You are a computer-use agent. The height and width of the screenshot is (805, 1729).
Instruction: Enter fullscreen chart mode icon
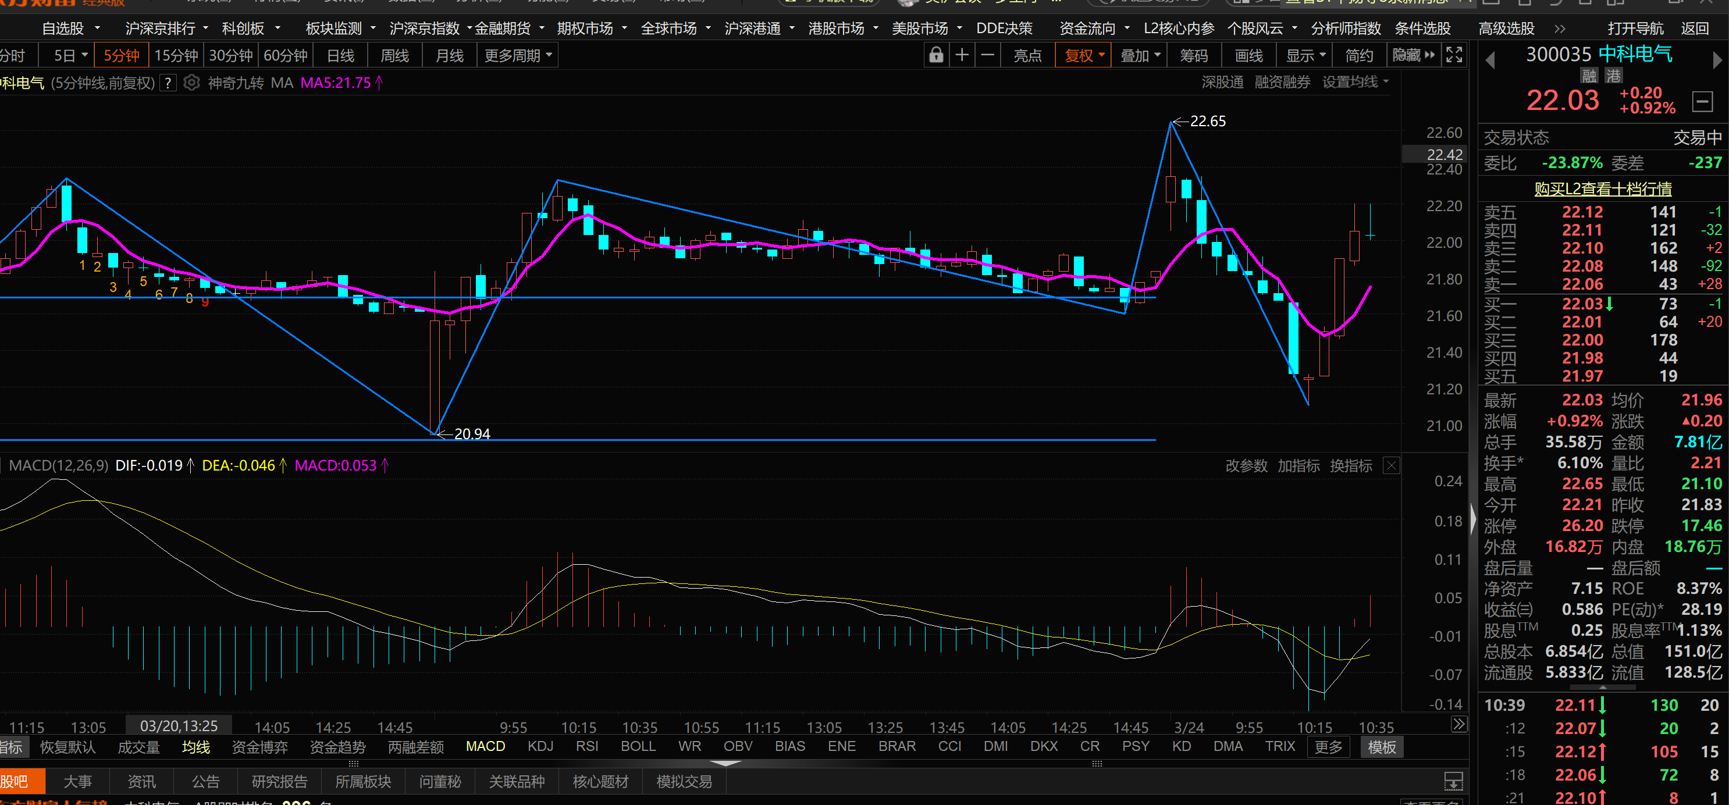1454,56
